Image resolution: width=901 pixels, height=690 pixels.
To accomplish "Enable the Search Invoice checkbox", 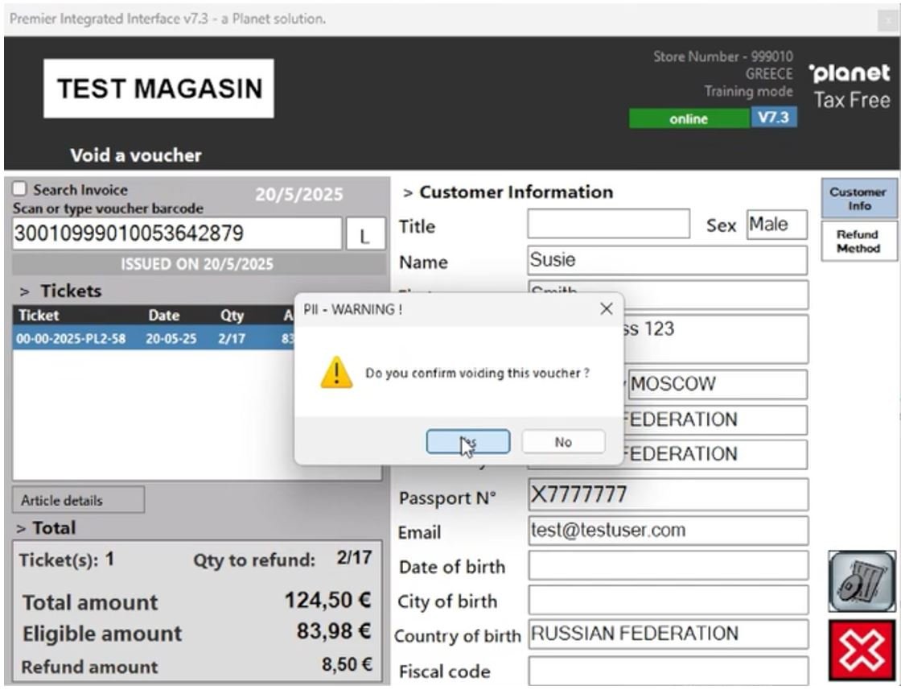I will pyautogui.click(x=20, y=189).
